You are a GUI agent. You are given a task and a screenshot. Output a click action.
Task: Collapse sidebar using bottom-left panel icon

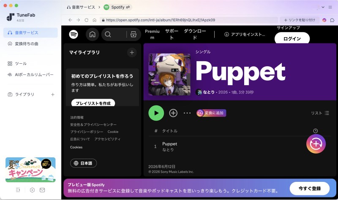[x=18, y=190]
